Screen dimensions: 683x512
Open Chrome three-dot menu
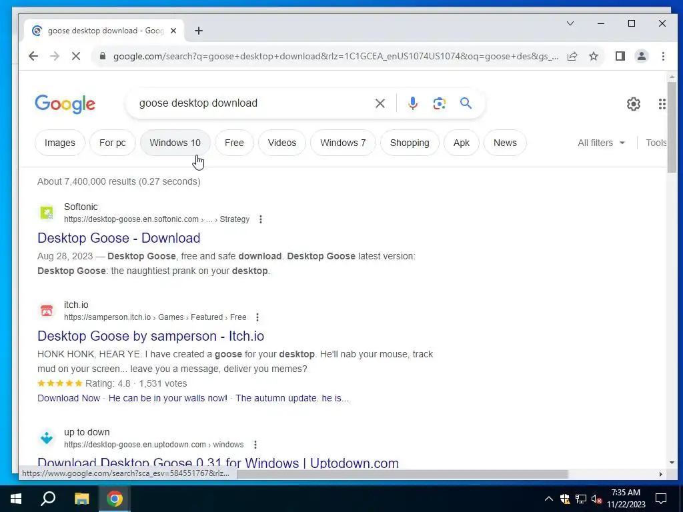[x=663, y=56]
